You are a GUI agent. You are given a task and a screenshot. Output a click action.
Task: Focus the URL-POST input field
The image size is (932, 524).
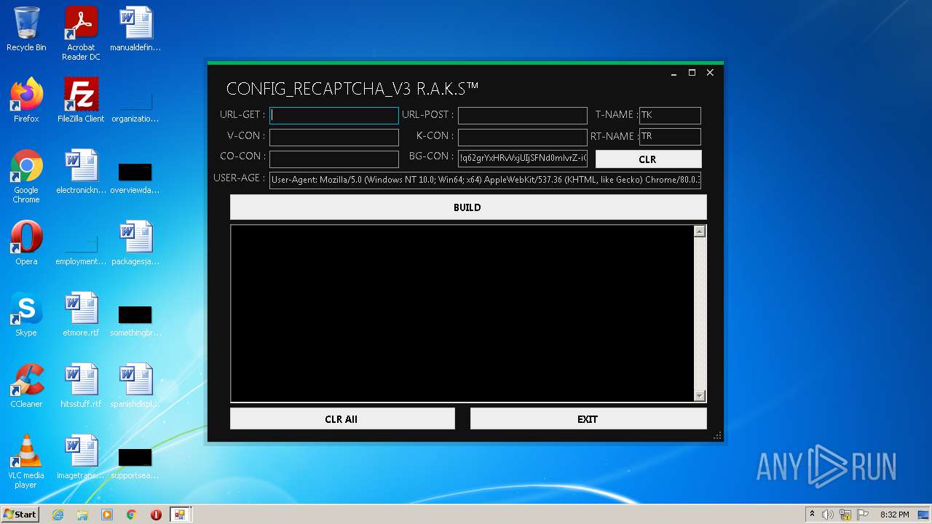[522, 115]
